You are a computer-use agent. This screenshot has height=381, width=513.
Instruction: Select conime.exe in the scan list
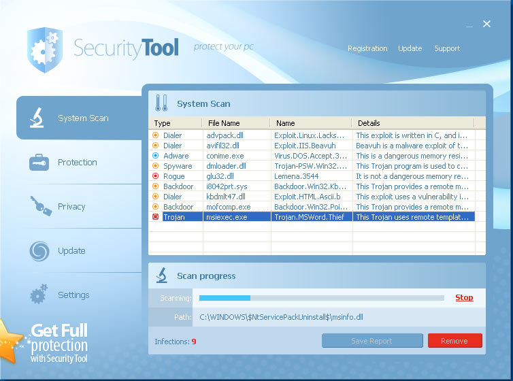pyautogui.click(x=225, y=156)
